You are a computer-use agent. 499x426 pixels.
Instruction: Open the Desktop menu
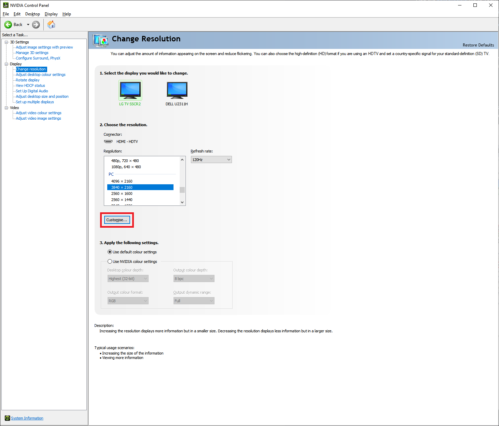click(32, 14)
